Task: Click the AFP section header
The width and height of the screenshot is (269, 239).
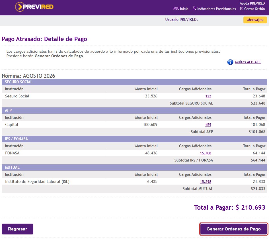Action: tap(134, 111)
